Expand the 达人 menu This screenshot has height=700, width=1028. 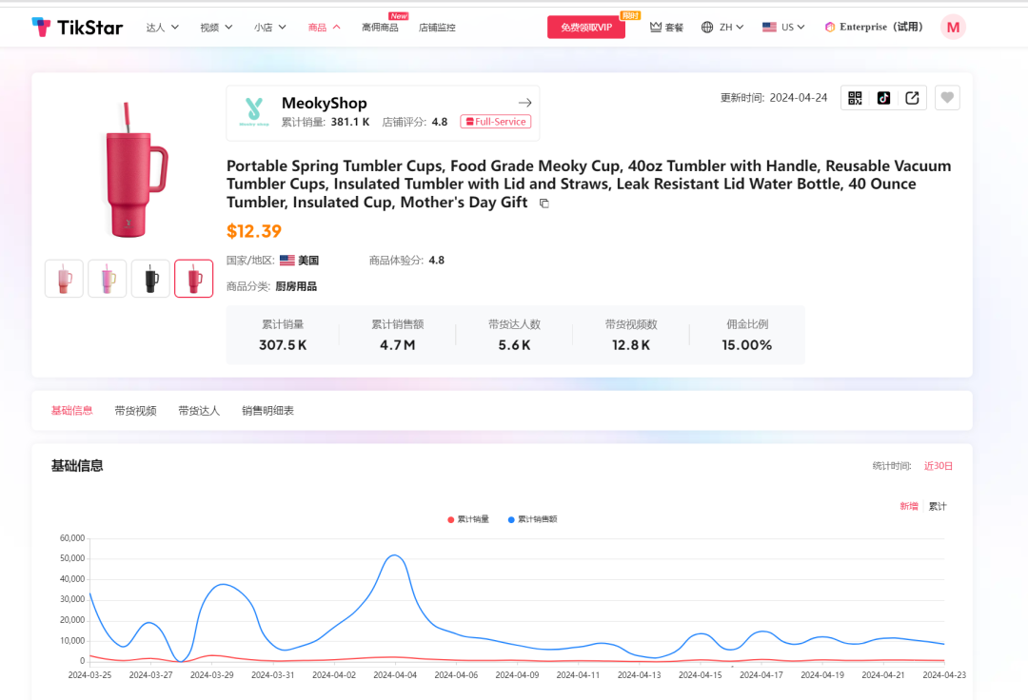click(163, 27)
